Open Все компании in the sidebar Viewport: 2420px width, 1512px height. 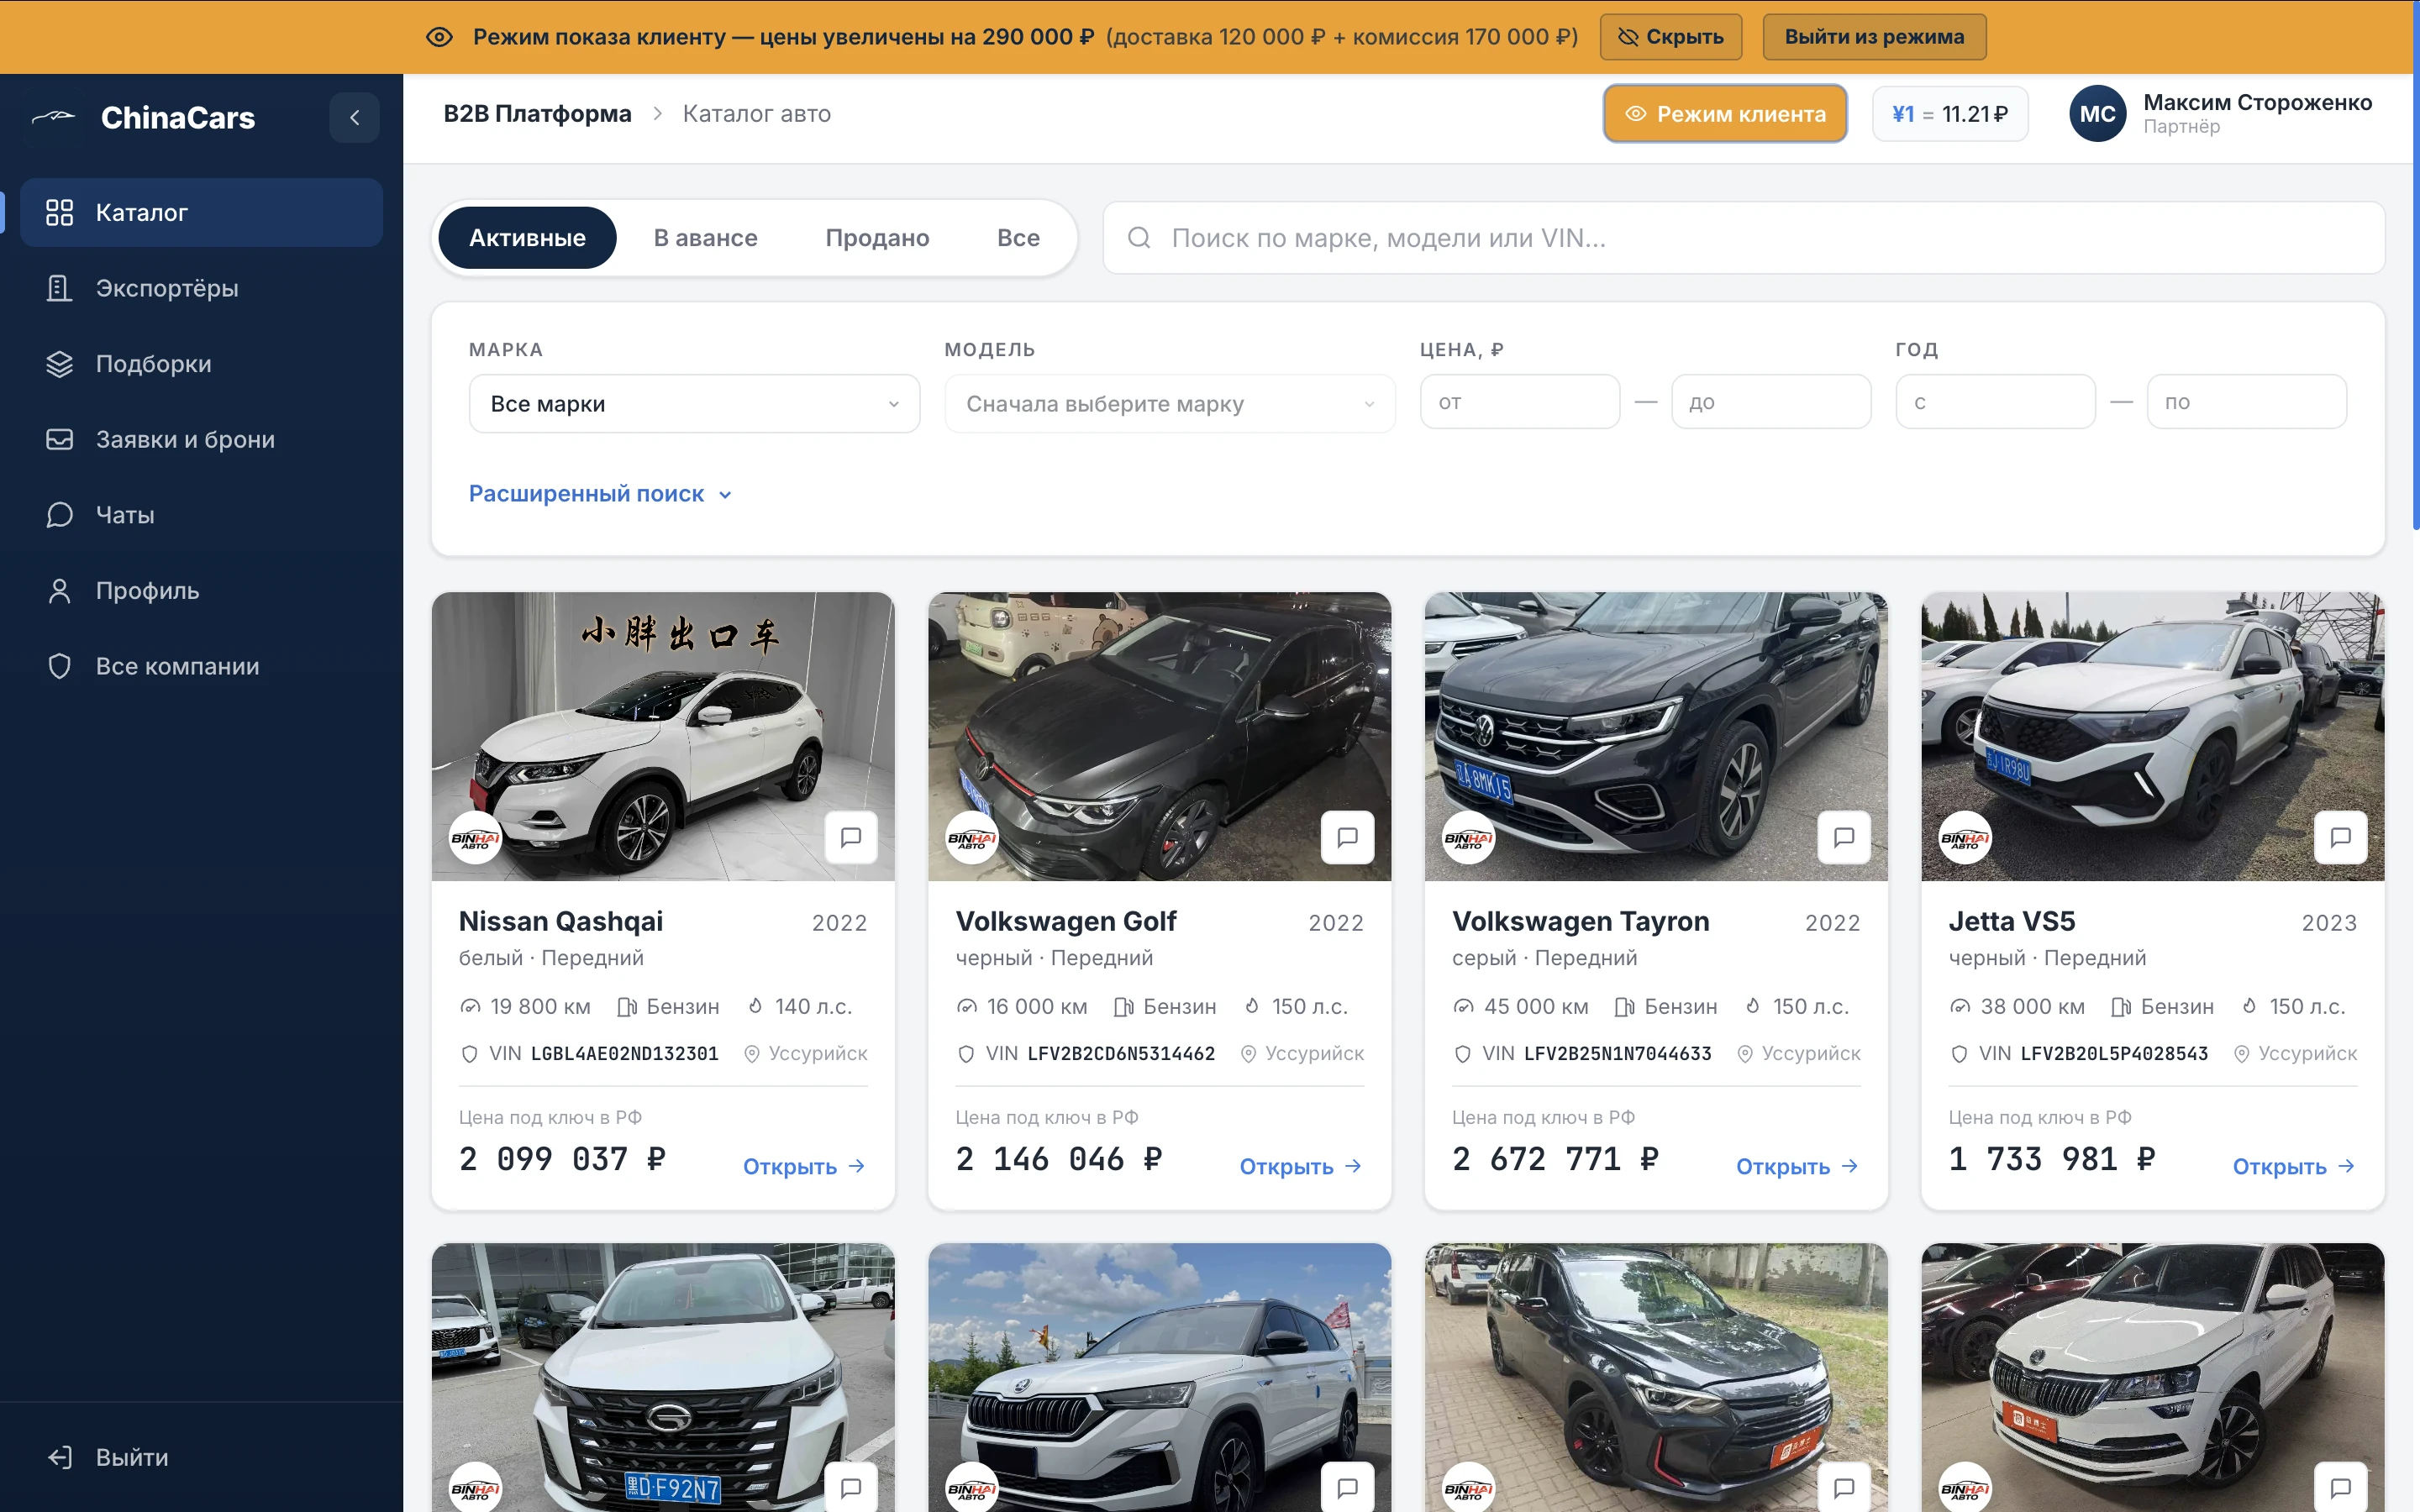pyautogui.click(x=201, y=666)
